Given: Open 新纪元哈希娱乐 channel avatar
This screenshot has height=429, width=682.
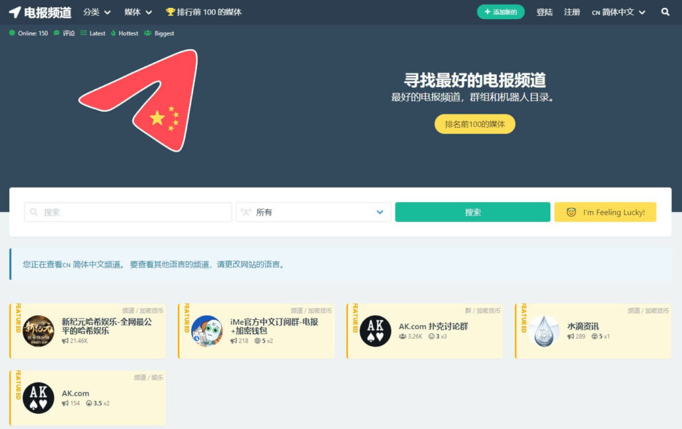Looking at the screenshot, I should [38, 331].
